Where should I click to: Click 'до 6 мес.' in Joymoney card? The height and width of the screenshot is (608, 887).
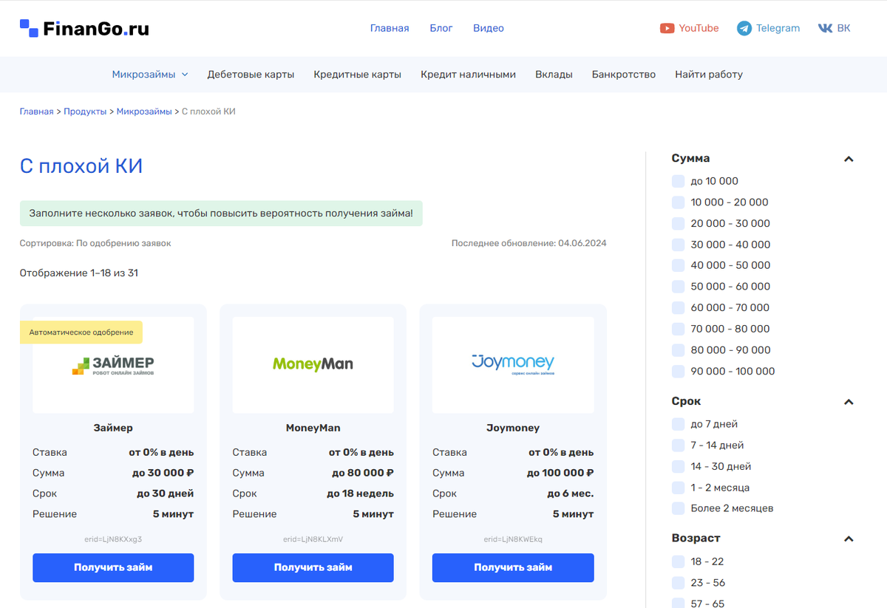click(571, 493)
